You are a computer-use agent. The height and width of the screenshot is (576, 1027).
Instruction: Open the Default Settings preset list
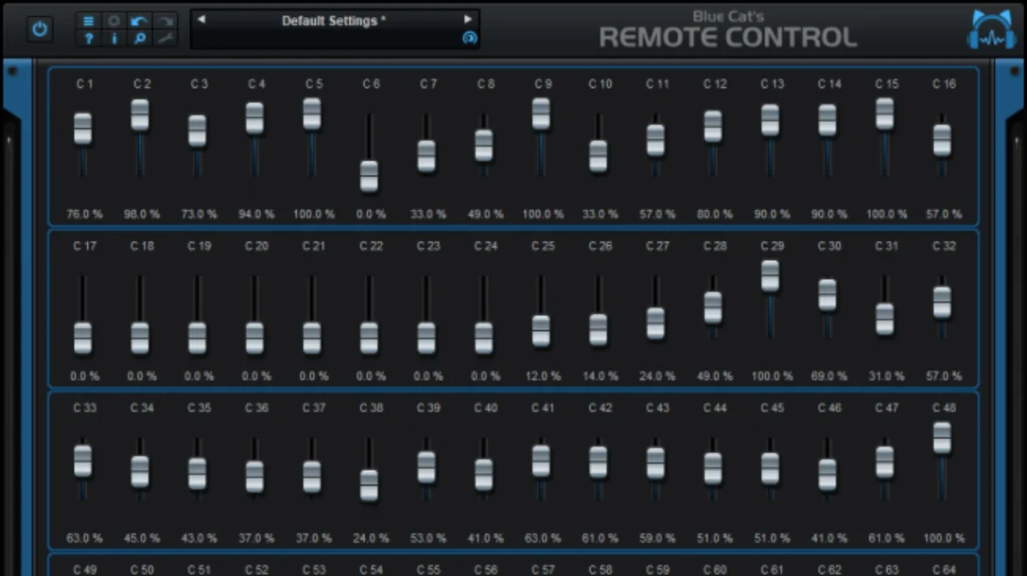334,21
